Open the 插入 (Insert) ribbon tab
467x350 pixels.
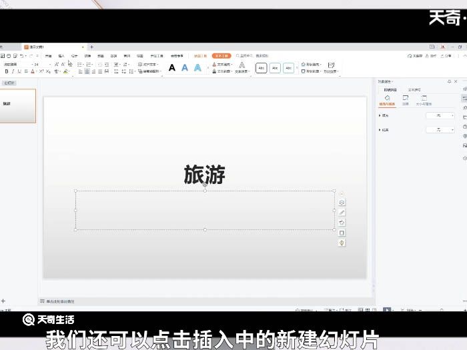[x=61, y=55]
